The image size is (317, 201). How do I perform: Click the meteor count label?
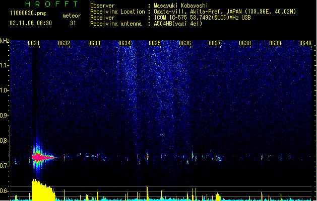click(x=72, y=16)
